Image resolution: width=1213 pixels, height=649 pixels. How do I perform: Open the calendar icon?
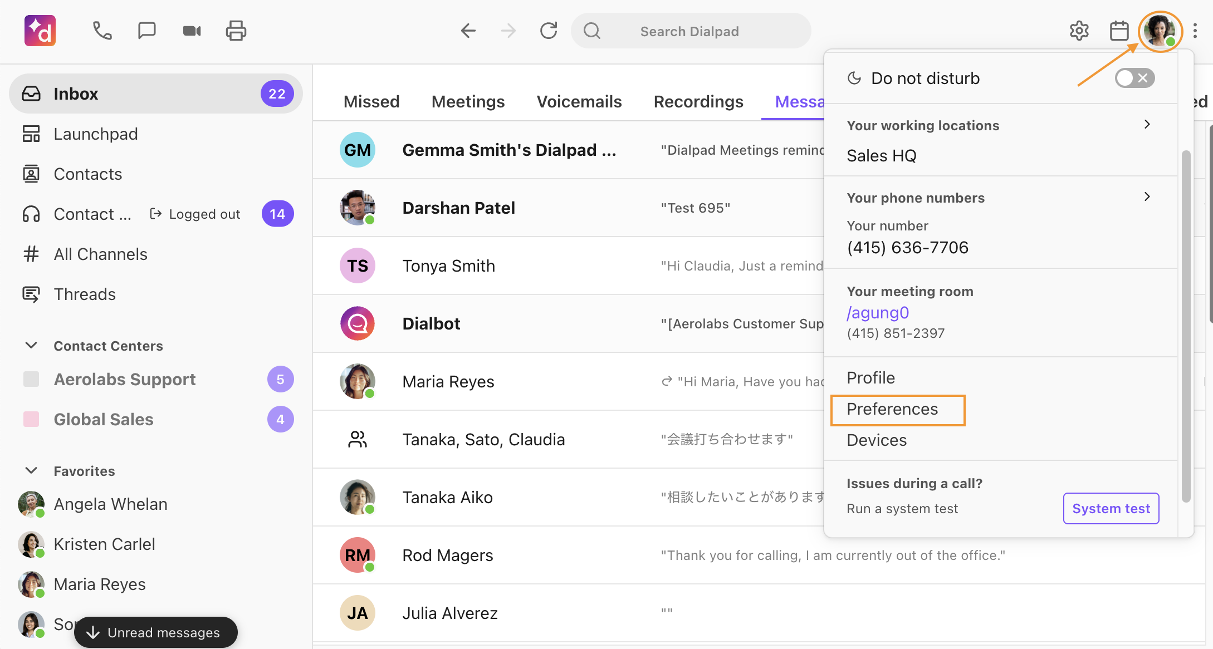tap(1119, 31)
